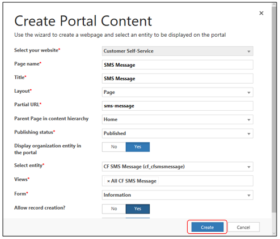Click the scrollbar down arrow at bottom
Viewport: 280px width, 239px height.
tap(274, 233)
